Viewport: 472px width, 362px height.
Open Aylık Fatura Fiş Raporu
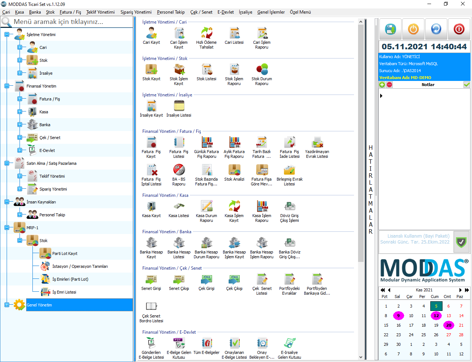(x=234, y=147)
